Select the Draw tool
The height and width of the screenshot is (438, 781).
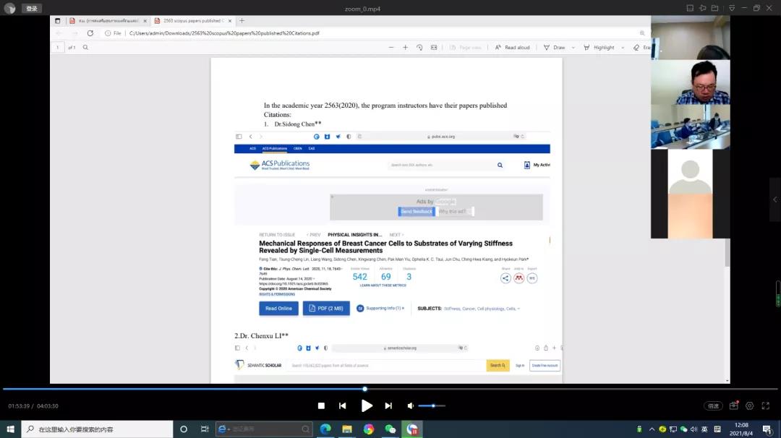coord(555,47)
